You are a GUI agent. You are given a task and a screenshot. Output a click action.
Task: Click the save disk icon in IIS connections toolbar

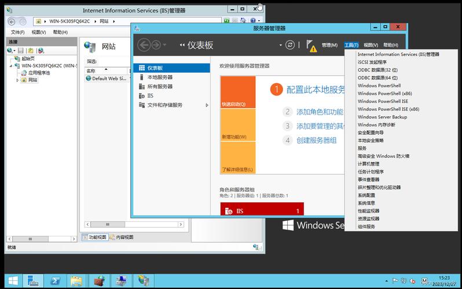point(21,50)
